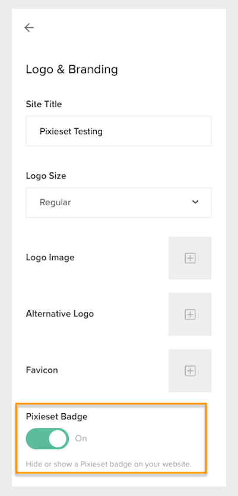The width and height of the screenshot is (238, 496).
Task: Focus the Site Title text field
Action: pyautogui.click(x=119, y=131)
